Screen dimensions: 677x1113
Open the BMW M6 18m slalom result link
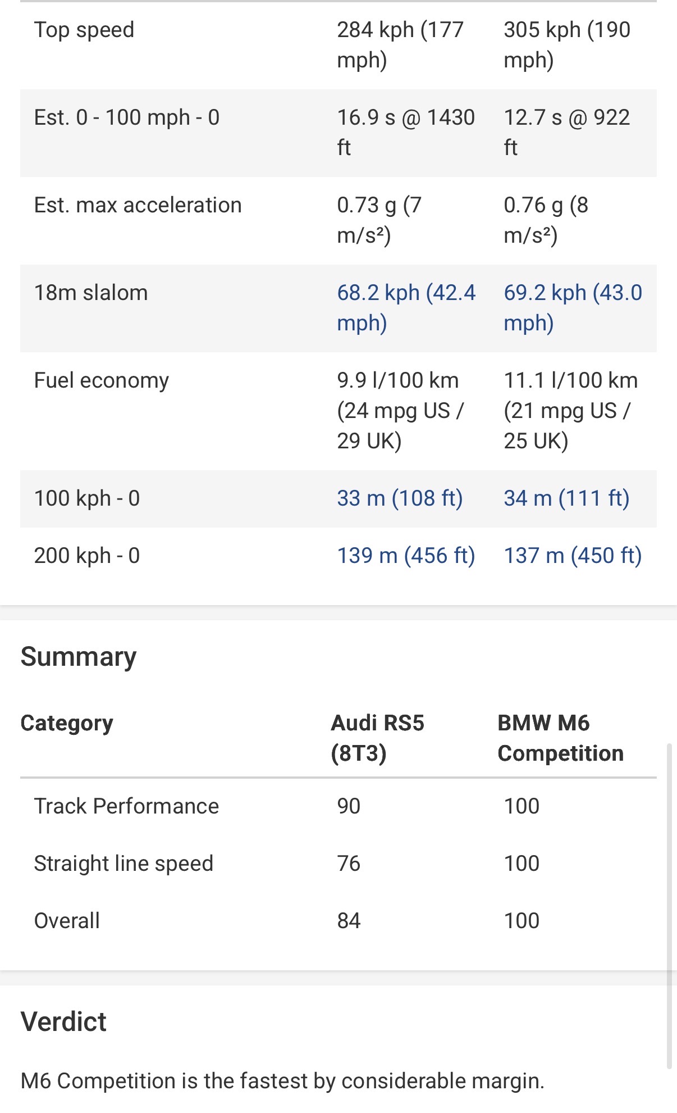click(573, 308)
